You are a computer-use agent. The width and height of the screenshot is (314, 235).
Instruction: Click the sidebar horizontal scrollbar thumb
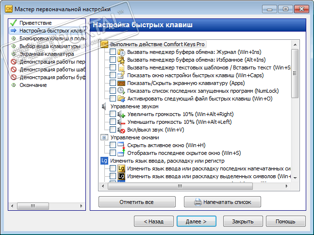pyautogui.click(x=33, y=206)
